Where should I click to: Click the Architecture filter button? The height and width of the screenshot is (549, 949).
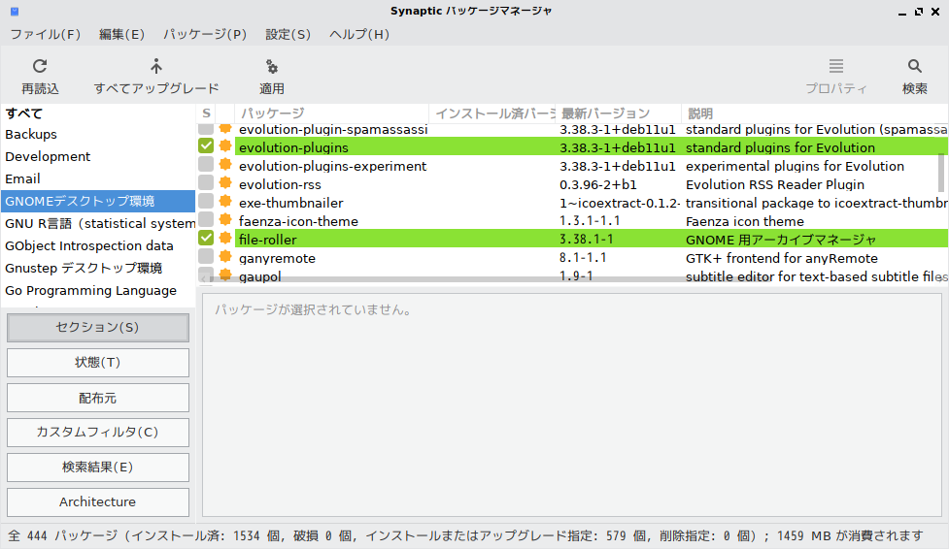(x=98, y=501)
